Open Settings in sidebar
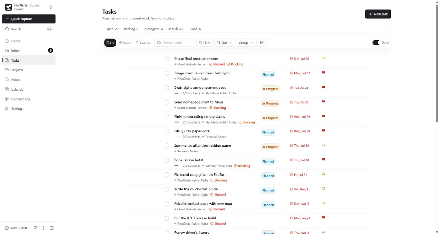The image size is (439, 234). tap(29, 108)
